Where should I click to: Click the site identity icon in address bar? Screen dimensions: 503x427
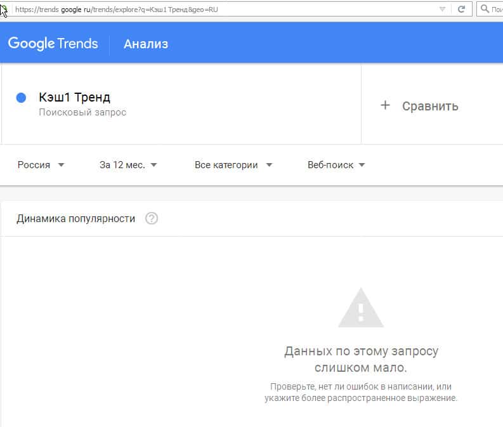tap(4, 10)
